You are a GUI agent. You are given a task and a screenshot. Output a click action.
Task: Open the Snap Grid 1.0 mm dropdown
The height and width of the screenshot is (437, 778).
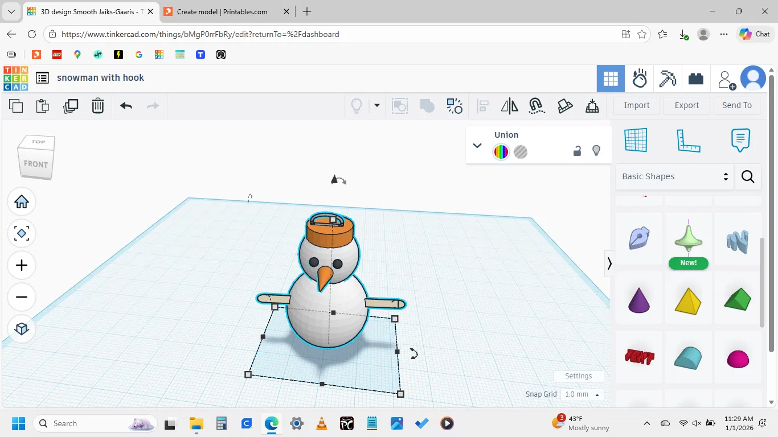coord(581,394)
